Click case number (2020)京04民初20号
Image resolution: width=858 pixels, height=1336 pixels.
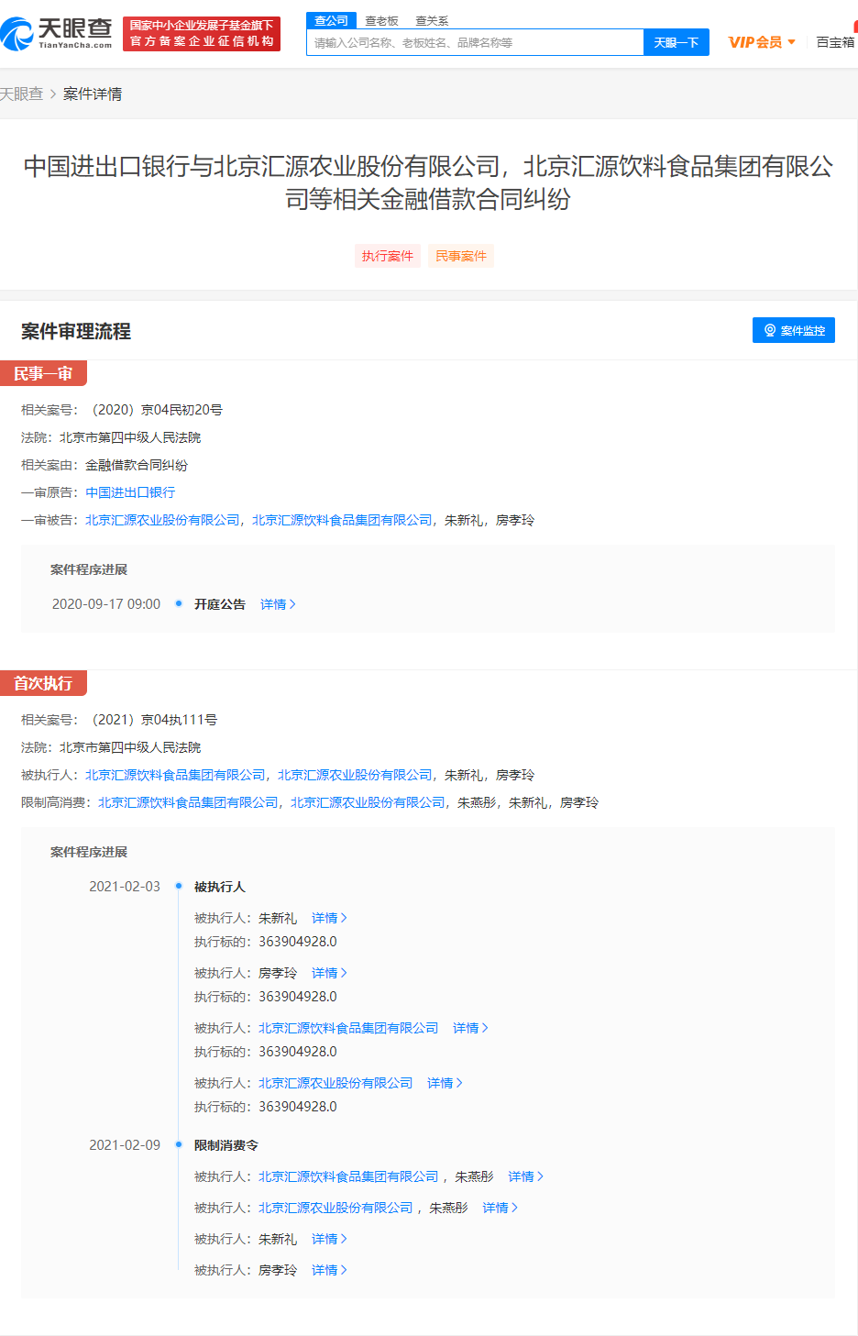coord(157,410)
